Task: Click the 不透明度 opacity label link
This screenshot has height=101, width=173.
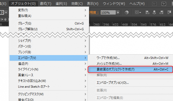Action: (94, 12)
